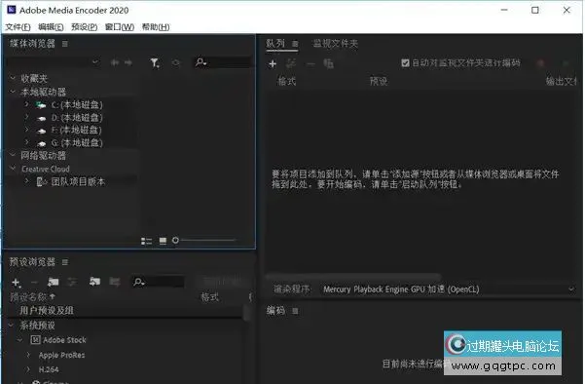Open the 预设浏览器 panel menu icon
This screenshot has height=384, width=585.
[65, 262]
